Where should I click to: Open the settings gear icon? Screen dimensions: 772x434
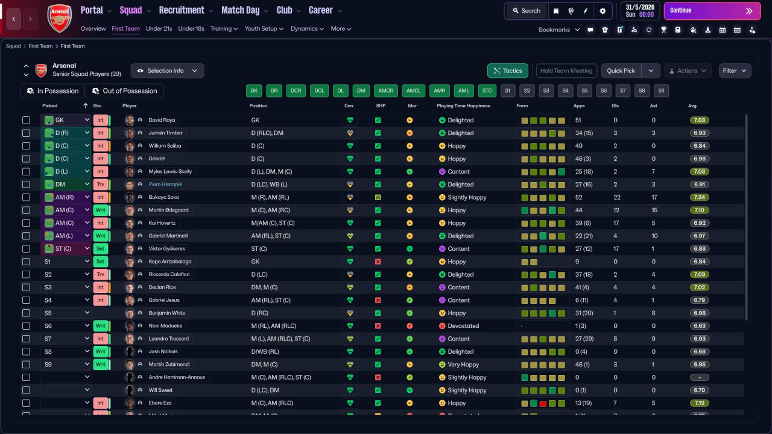tap(603, 11)
